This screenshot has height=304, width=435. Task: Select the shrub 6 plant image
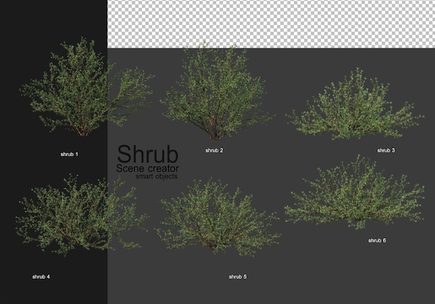354,192
